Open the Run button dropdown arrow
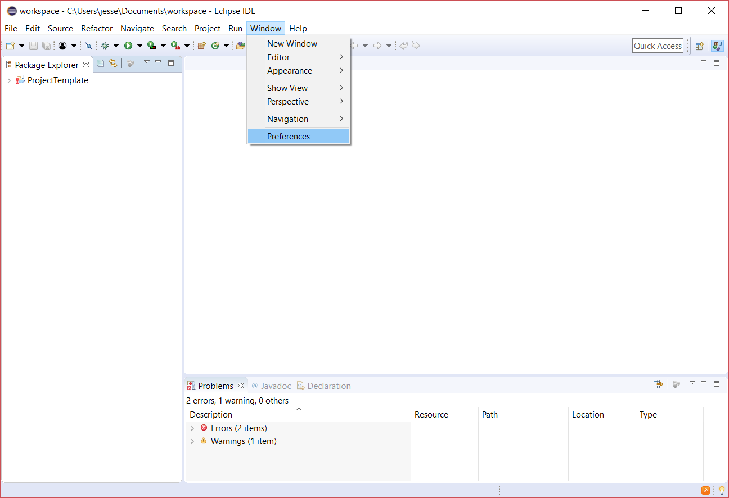729x498 pixels. (140, 45)
